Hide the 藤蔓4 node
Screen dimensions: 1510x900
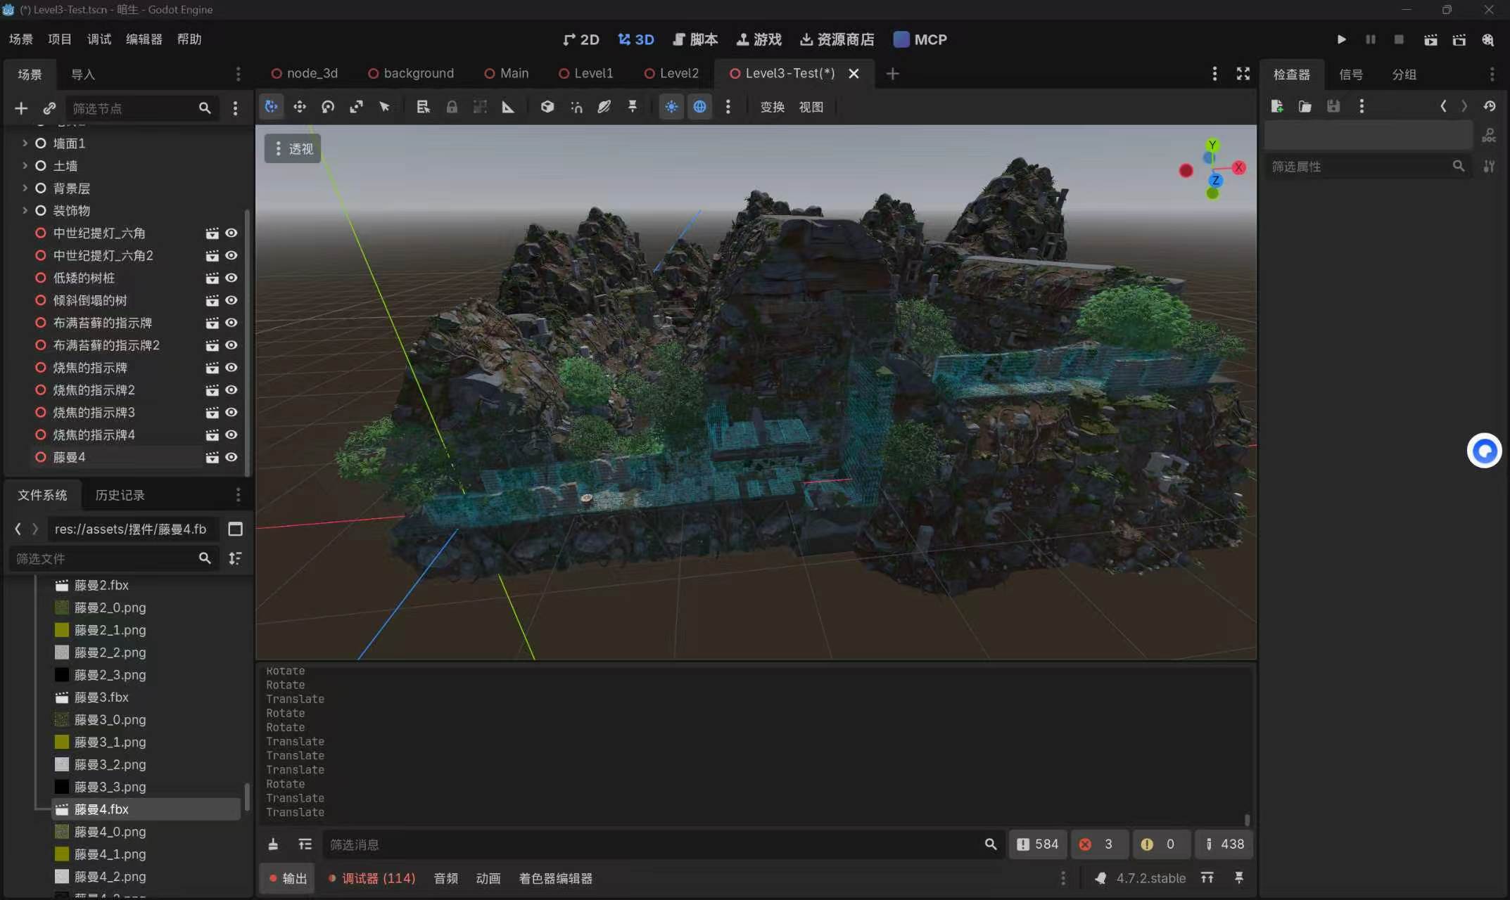tap(231, 457)
